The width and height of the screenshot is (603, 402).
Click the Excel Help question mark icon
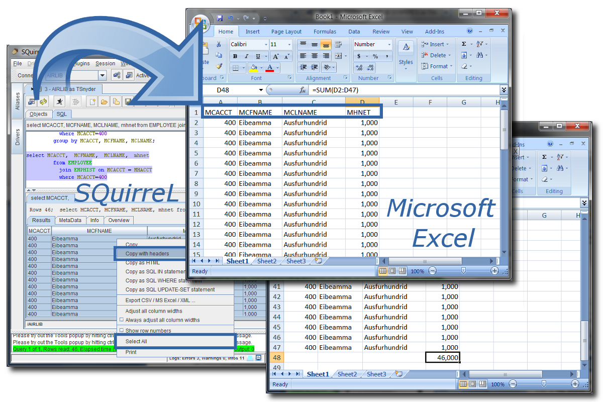470,31
